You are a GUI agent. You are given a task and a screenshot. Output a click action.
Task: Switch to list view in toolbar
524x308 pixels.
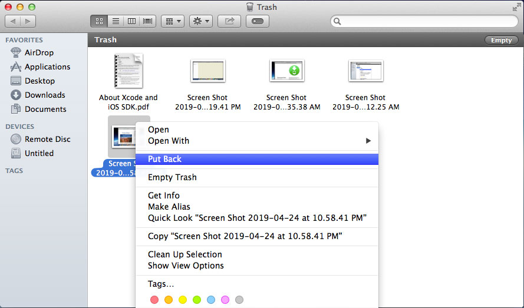pos(116,21)
